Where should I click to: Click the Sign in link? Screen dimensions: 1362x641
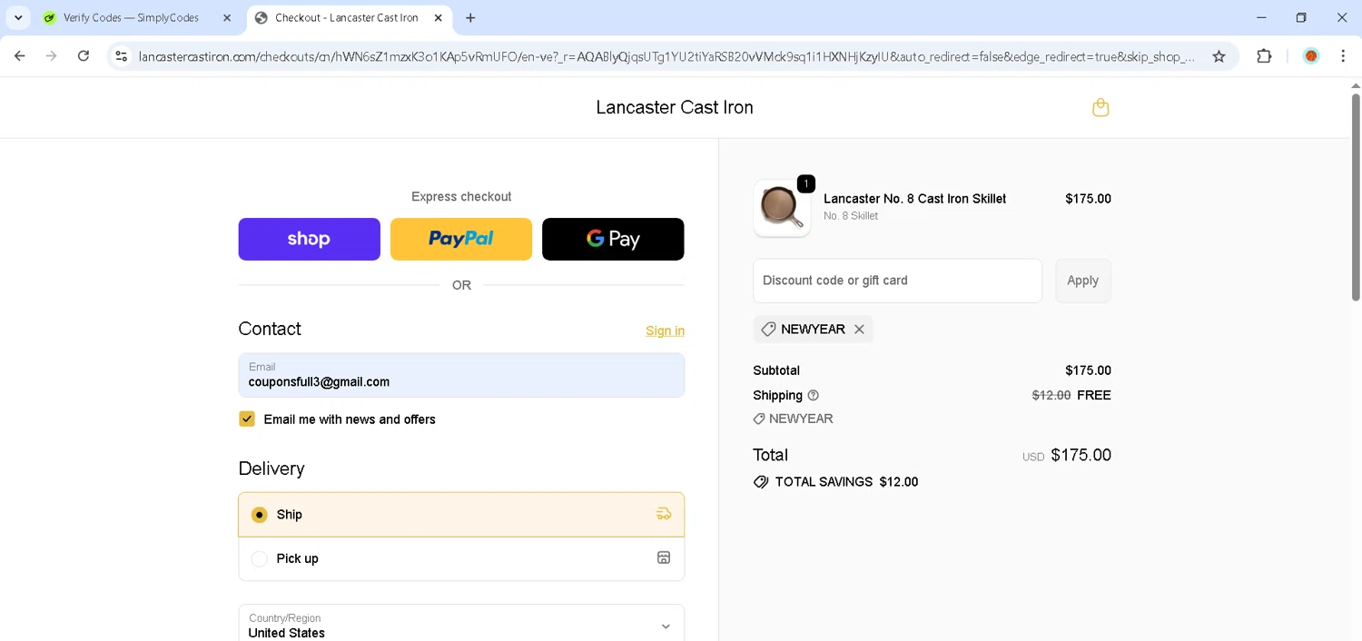(666, 330)
